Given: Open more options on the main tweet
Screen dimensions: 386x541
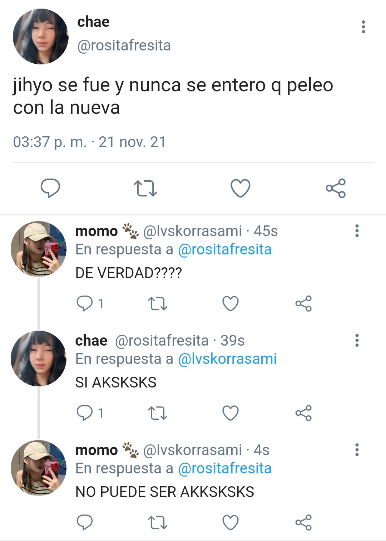Looking at the screenshot, I should coord(363,27).
